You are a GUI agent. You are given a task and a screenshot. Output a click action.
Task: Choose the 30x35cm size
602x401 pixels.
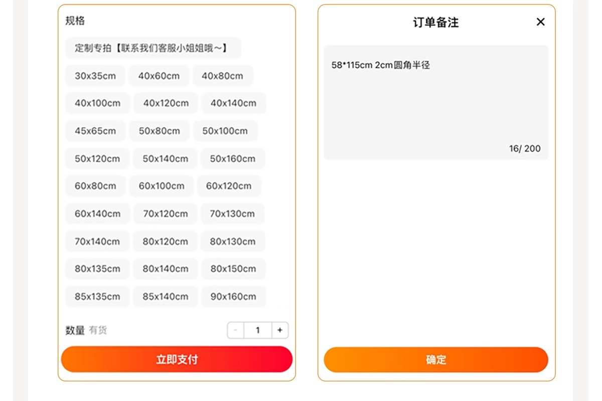click(x=95, y=76)
